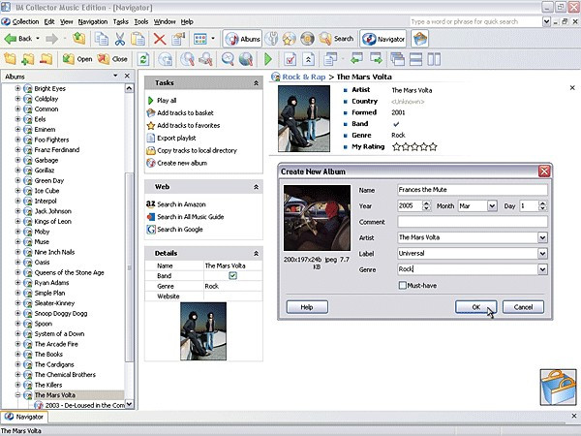581x436 pixels.
Task: Open the Label dropdown showing Universal
Action: [x=542, y=253]
